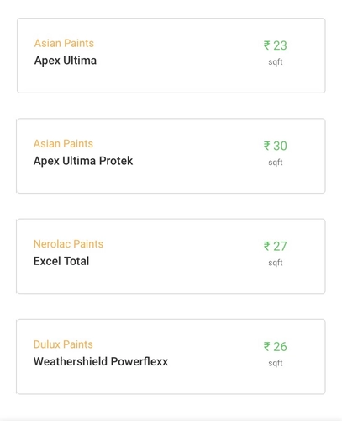Click the Excel Total product name
342x421 pixels.
coord(61,261)
